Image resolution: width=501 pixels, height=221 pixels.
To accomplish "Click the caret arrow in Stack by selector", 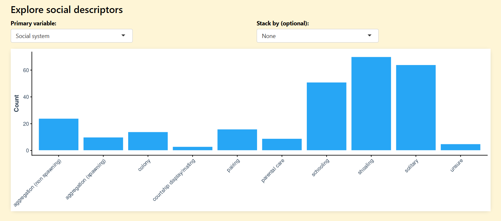I will pyautogui.click(x=369, y=35).
